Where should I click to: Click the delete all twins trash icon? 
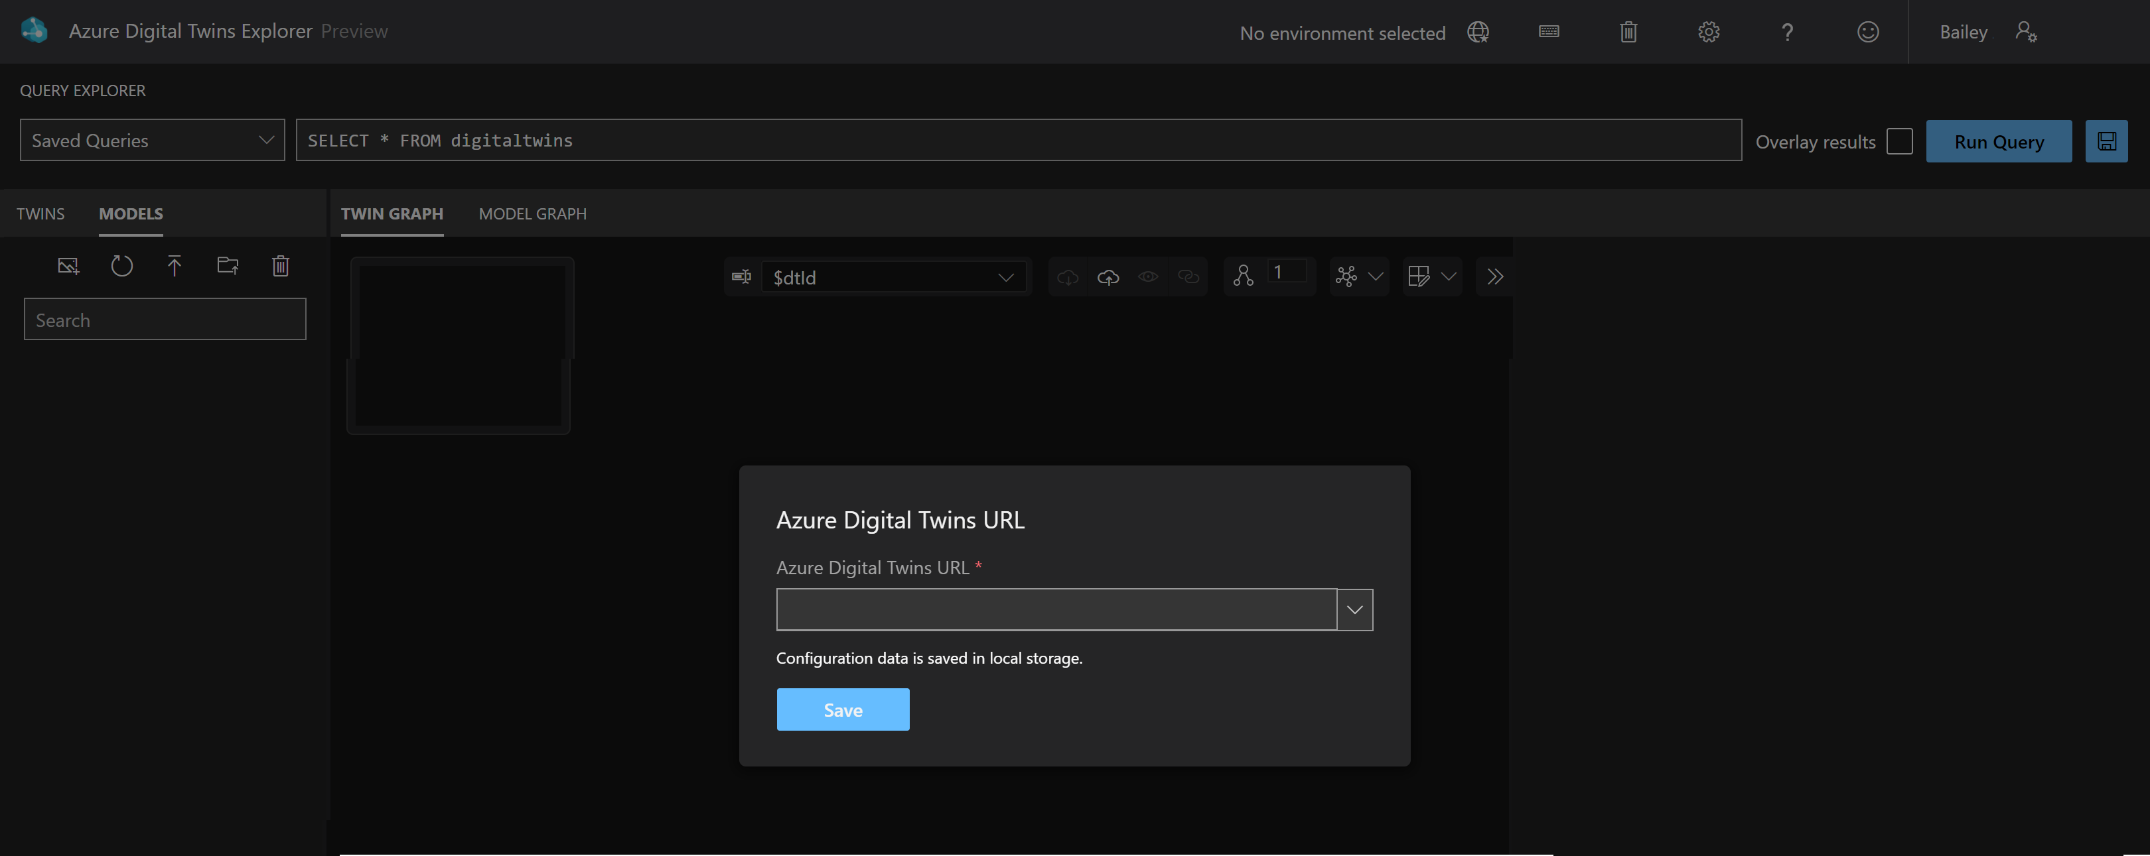pos(1628,32)
